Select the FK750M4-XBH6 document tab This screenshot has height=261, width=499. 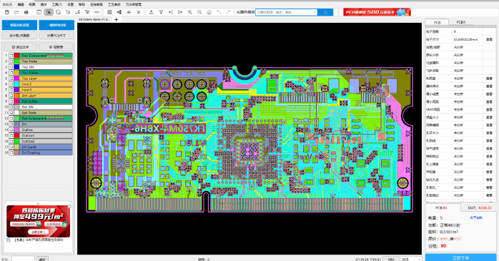(x=94, y=20)
